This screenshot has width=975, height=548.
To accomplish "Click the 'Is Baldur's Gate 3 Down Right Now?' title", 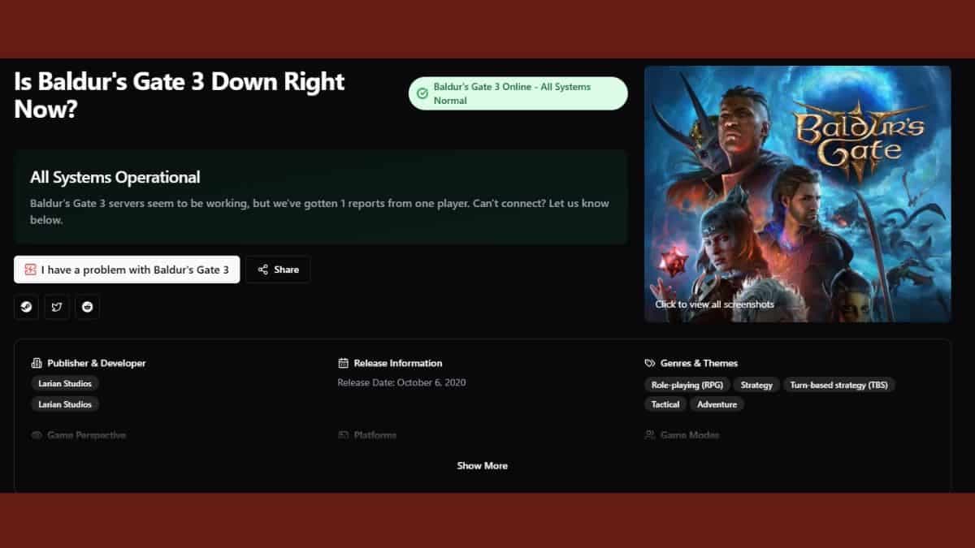I will coord(180,94).
